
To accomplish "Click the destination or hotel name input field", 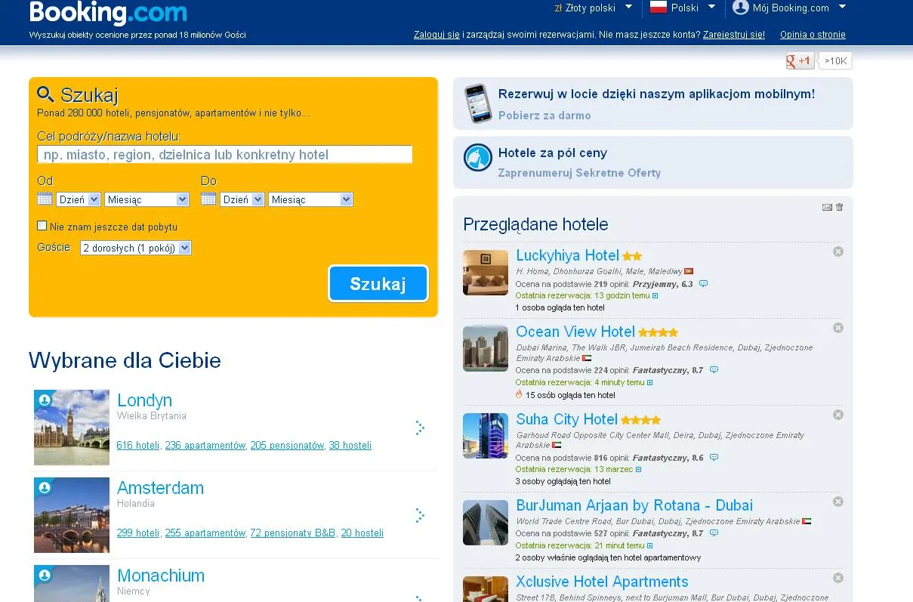I will coord(225,154).
